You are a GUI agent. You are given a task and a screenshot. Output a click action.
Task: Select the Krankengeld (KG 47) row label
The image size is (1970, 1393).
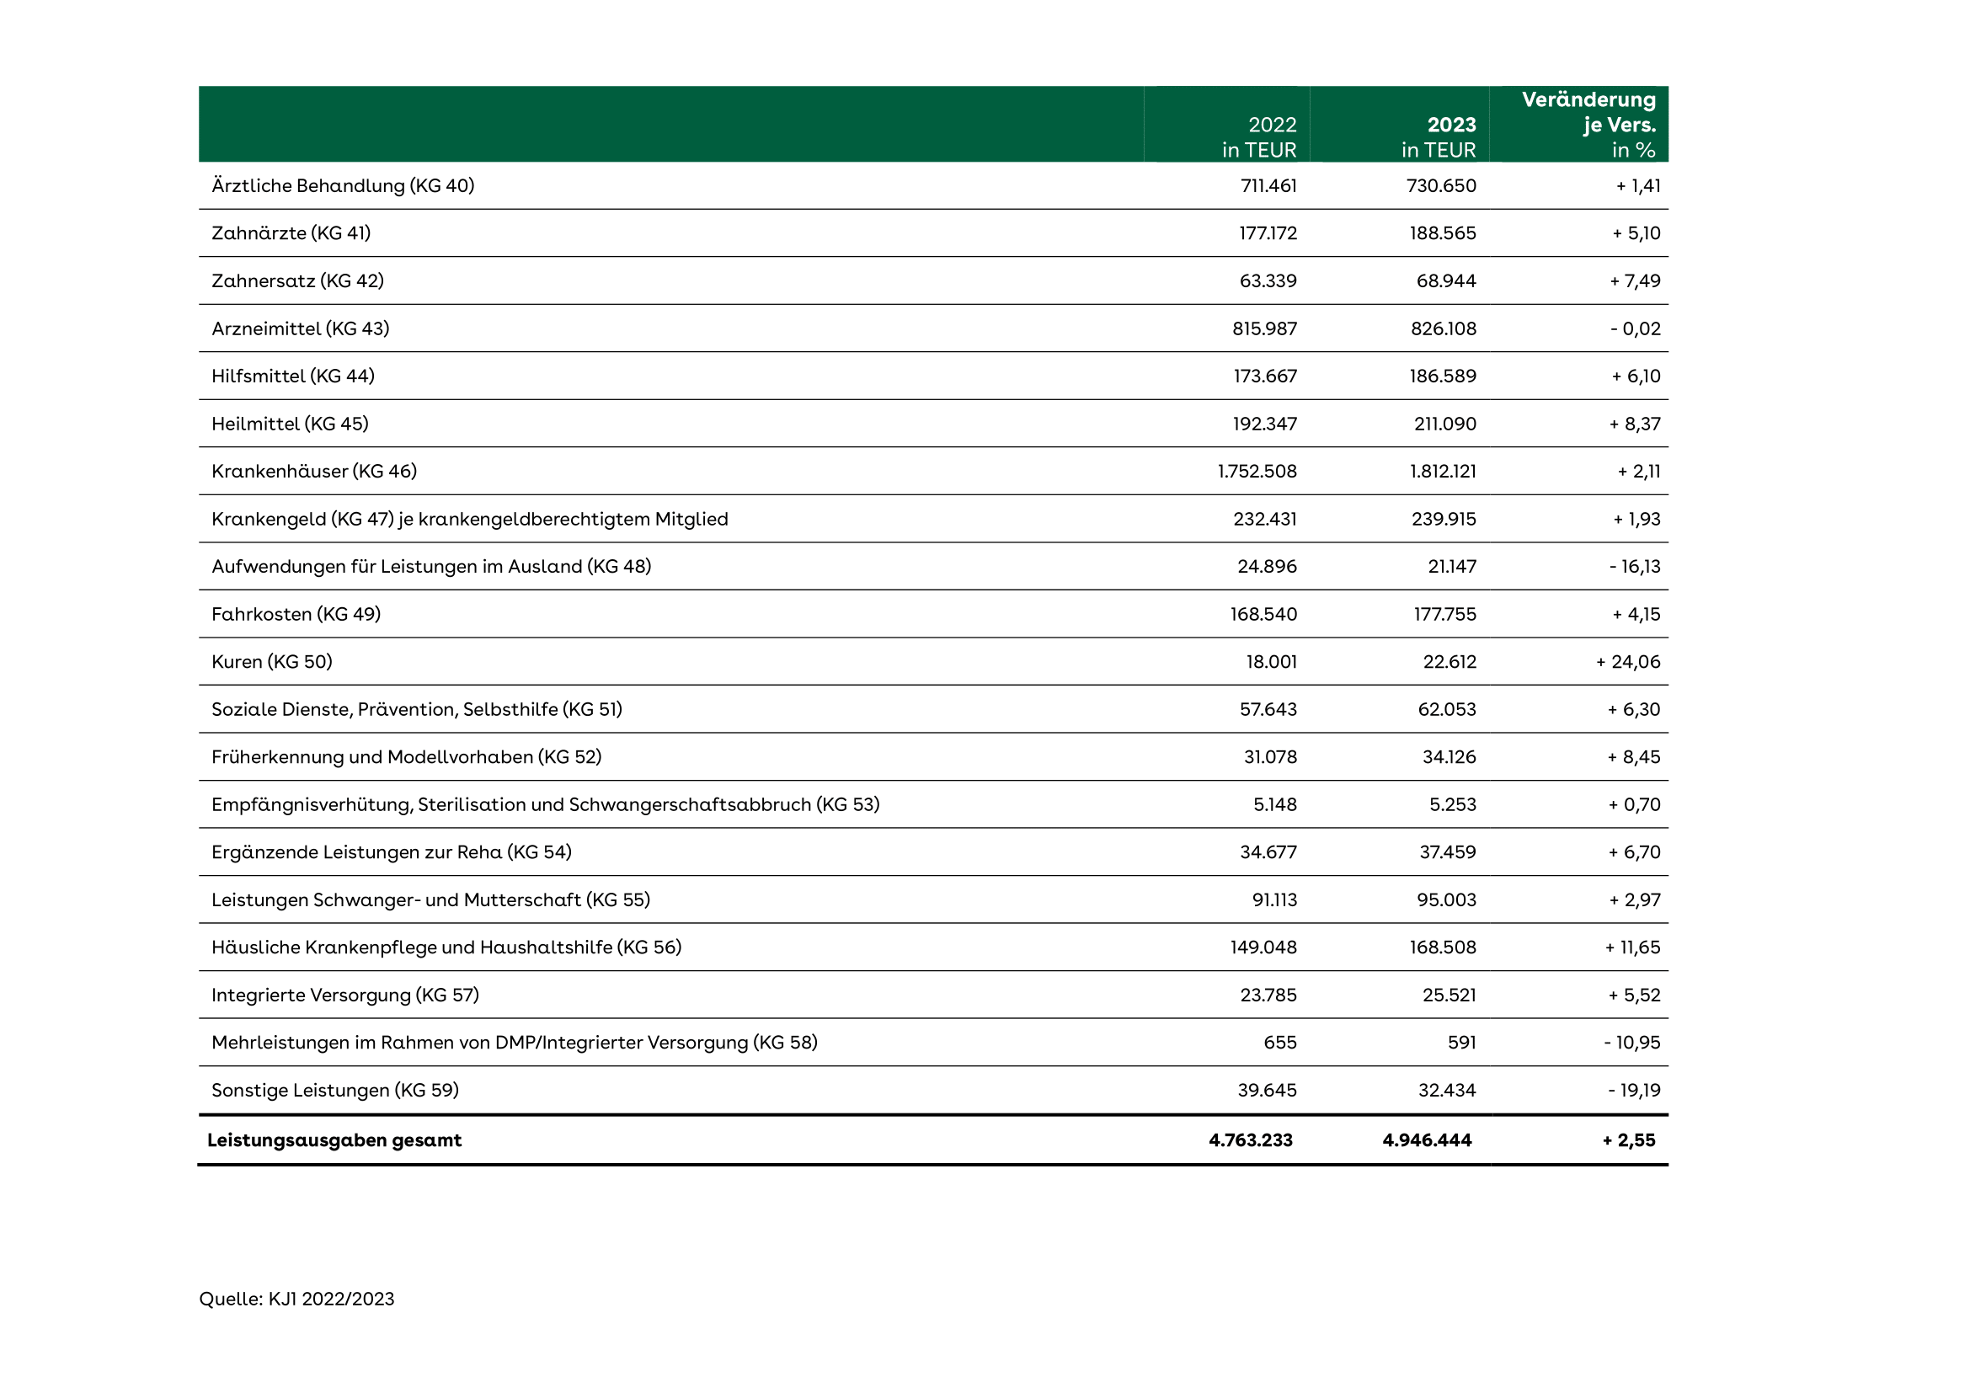[x=469, y=519]
